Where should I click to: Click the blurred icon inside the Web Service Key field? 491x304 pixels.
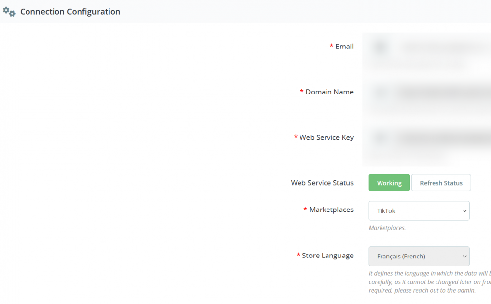[x=380, y=139]
